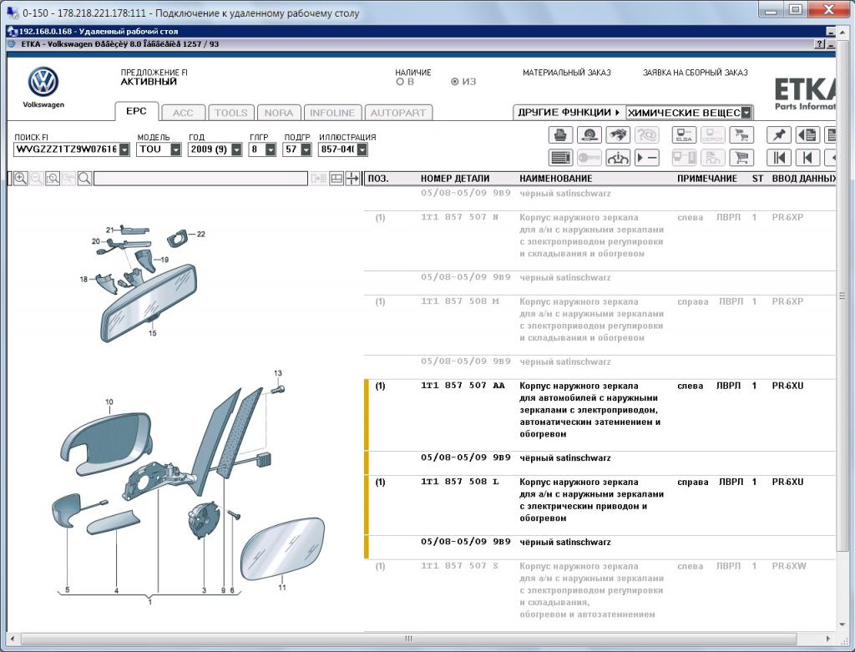Expand the ПОИСК FI VIN dropdown
This screenshot has height=652, width=855.
coord(124,149)
